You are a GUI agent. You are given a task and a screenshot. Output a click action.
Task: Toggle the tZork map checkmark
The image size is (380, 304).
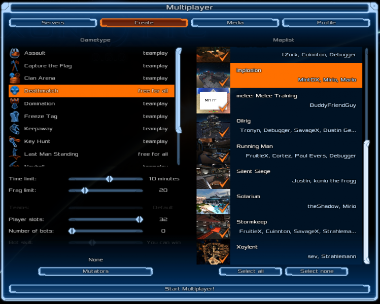tap(224, 57)
